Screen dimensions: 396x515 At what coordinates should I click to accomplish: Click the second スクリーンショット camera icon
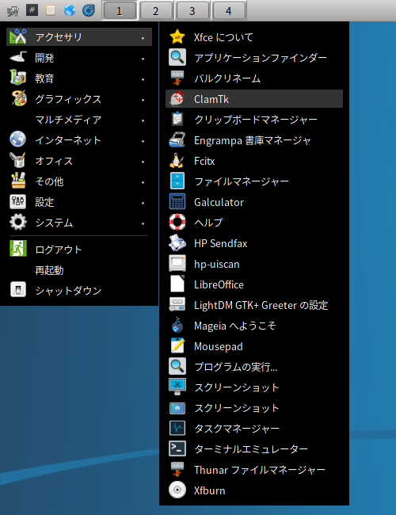tap(177, 407)
